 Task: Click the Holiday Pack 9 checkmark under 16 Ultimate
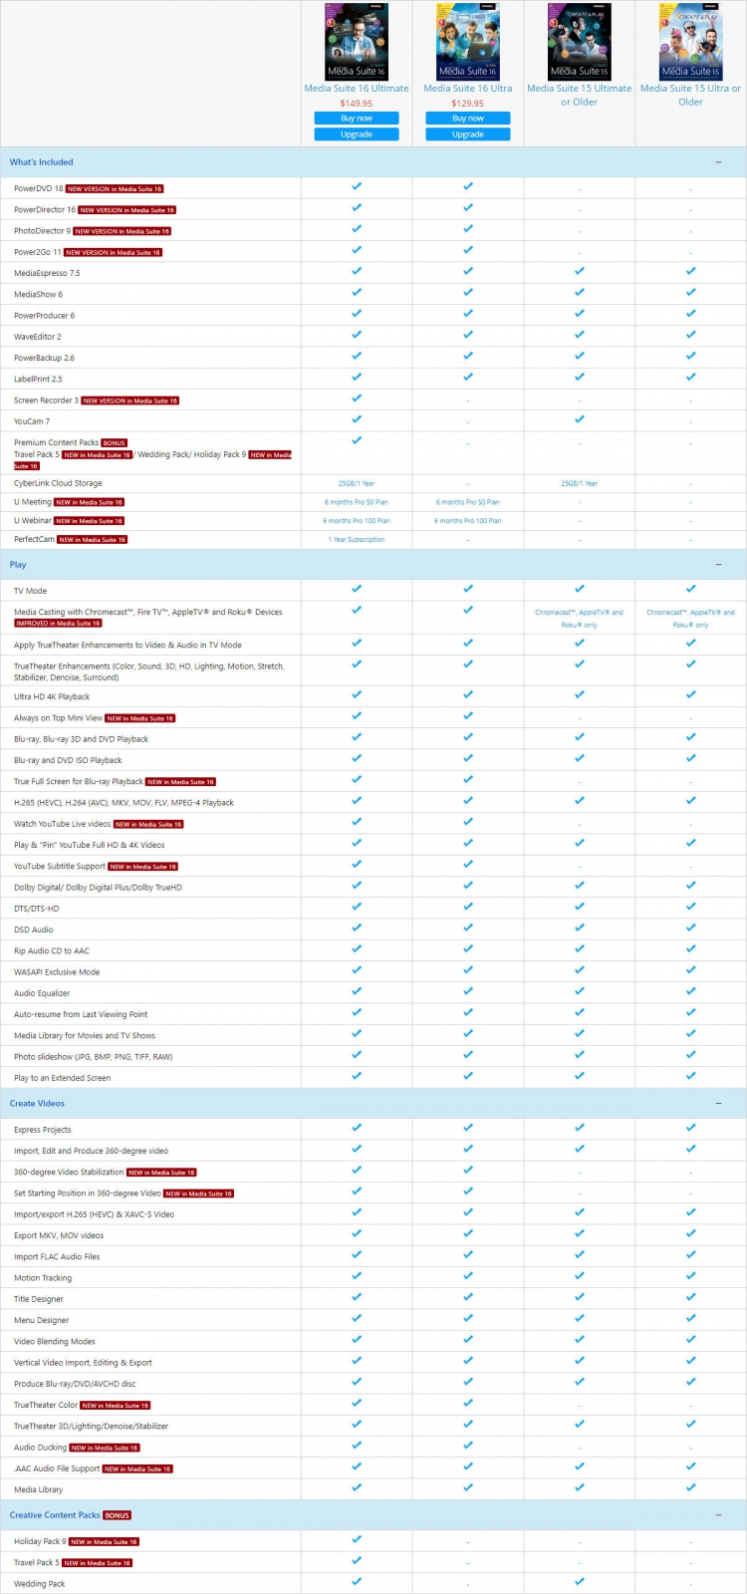(357, 1539)
